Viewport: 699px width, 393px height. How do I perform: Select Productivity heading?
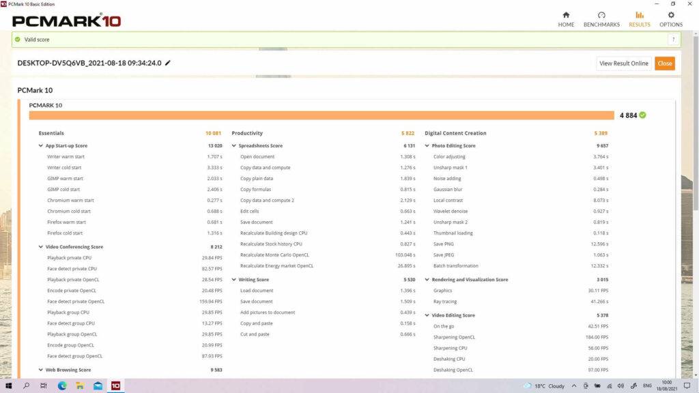tap(247, 133)
